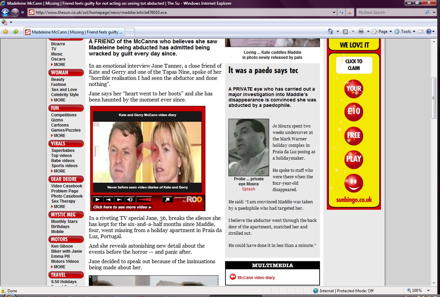This screenshot has width=440, height=297.
Task: Skip to previous video clip
Action: [x=108, y=200]
